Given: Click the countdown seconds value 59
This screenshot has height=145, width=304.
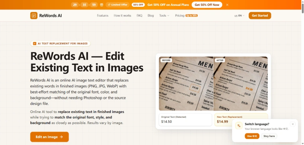Looking at the screenshot, I should click(94, 5).
